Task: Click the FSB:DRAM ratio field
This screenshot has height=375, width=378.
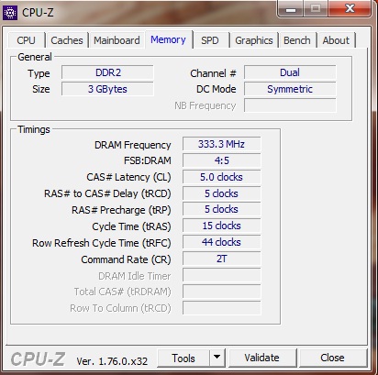Action: 222,160
